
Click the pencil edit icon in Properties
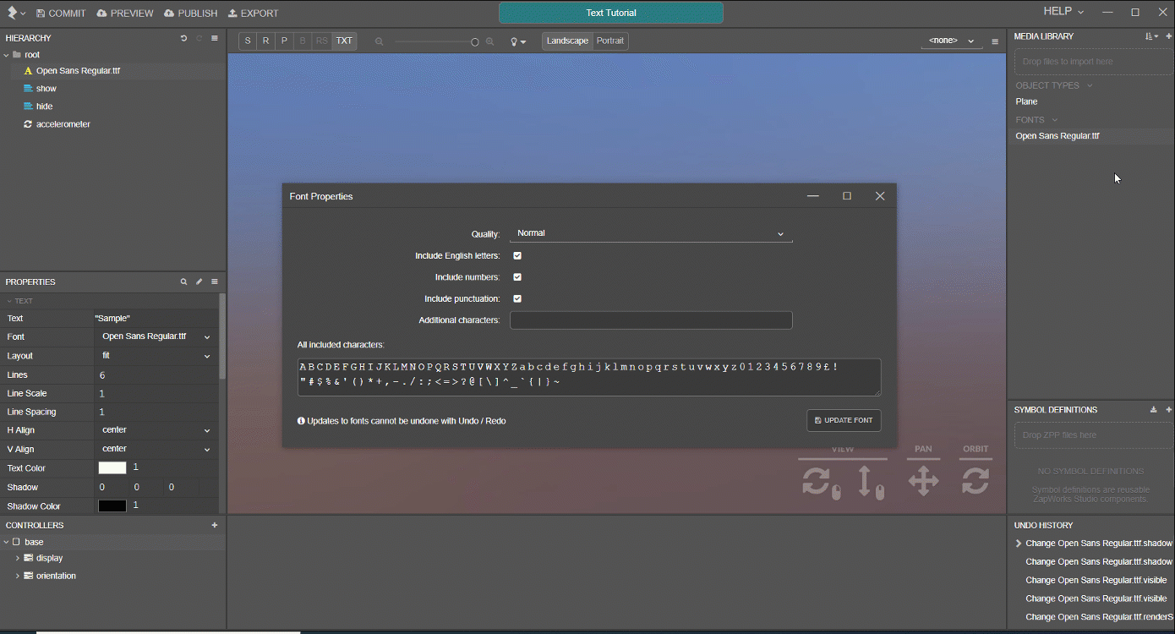pyautogui.click(x=199, y=281)
